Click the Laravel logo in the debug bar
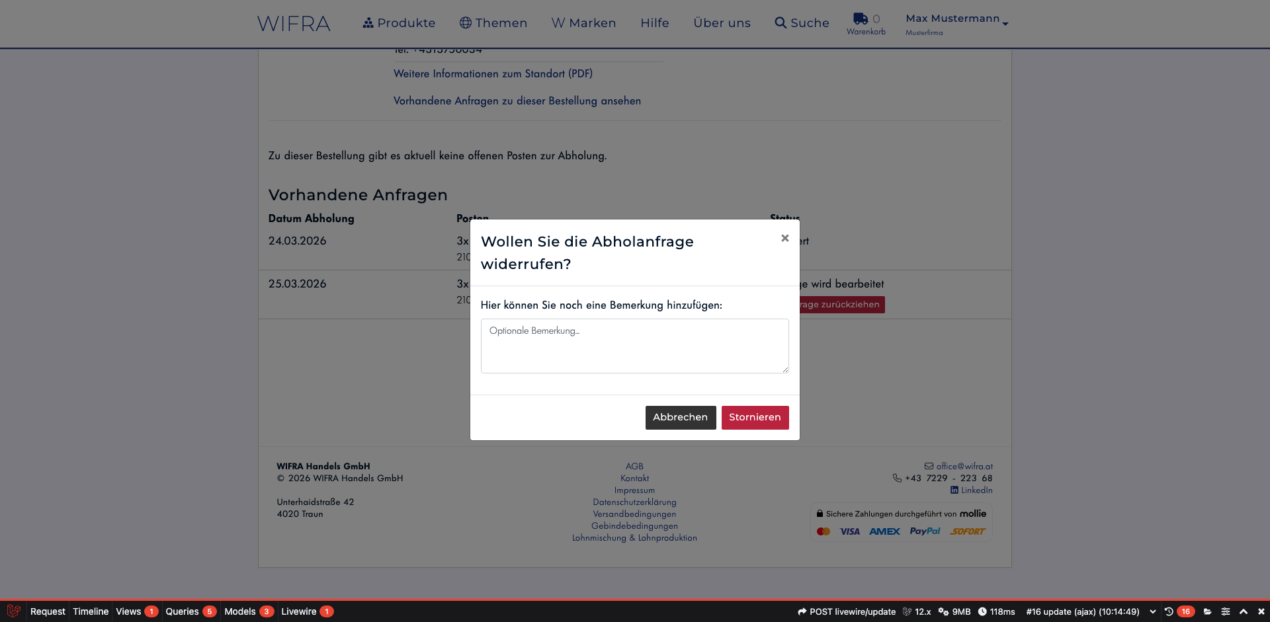This screenshot has width=1270, height=622. 13,611
